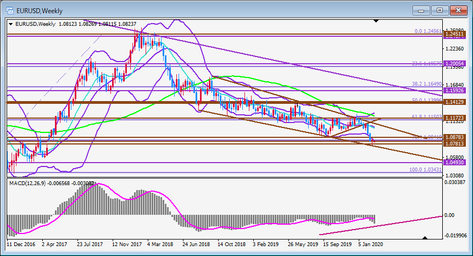Click the 3 Feb 2019 date label

click(x=265, y=244)
